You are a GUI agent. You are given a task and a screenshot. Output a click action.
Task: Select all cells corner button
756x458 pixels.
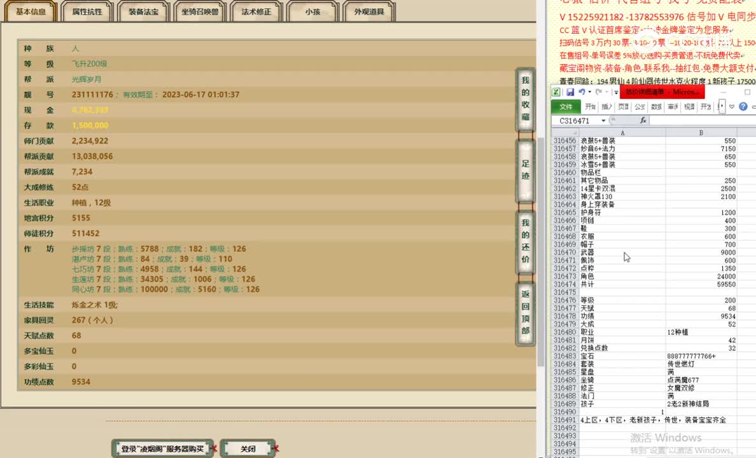click(x=565, y=132)
